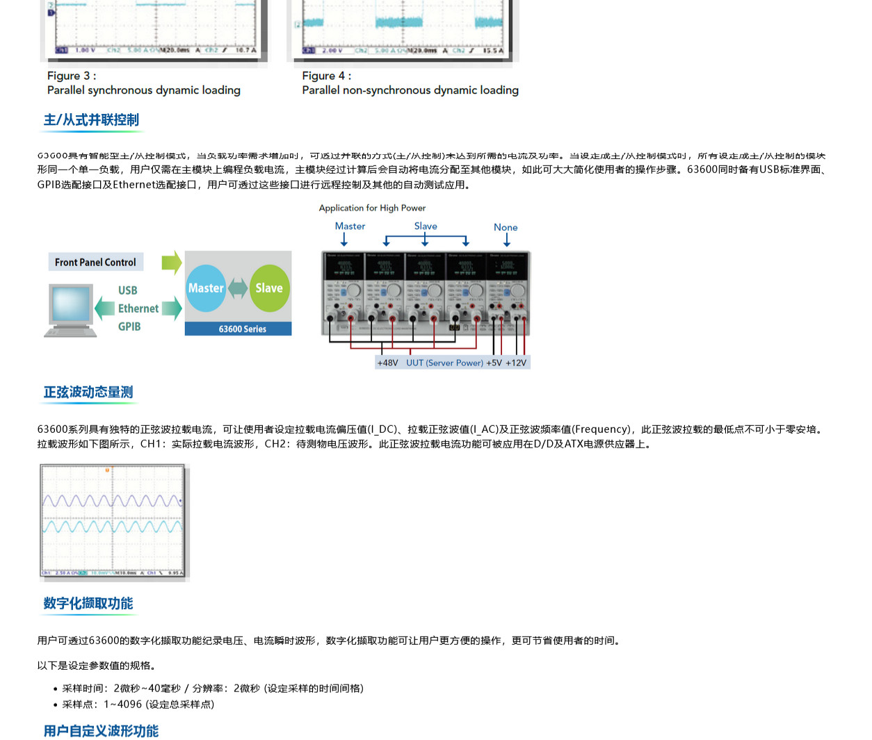Click the 主/从式并联控制 section heading

point(91,120)
